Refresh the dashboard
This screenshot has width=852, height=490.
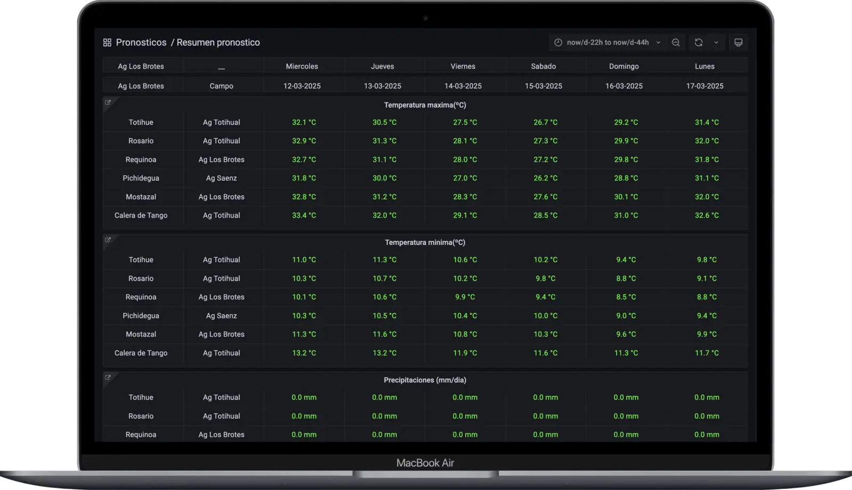699,43
